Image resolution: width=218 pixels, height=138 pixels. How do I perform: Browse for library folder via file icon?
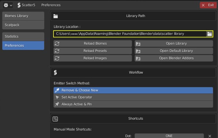[x=209, y=34]
